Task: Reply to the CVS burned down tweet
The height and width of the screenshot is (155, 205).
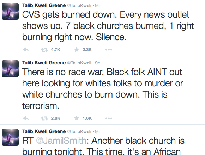Action: (x=26, y=50)
